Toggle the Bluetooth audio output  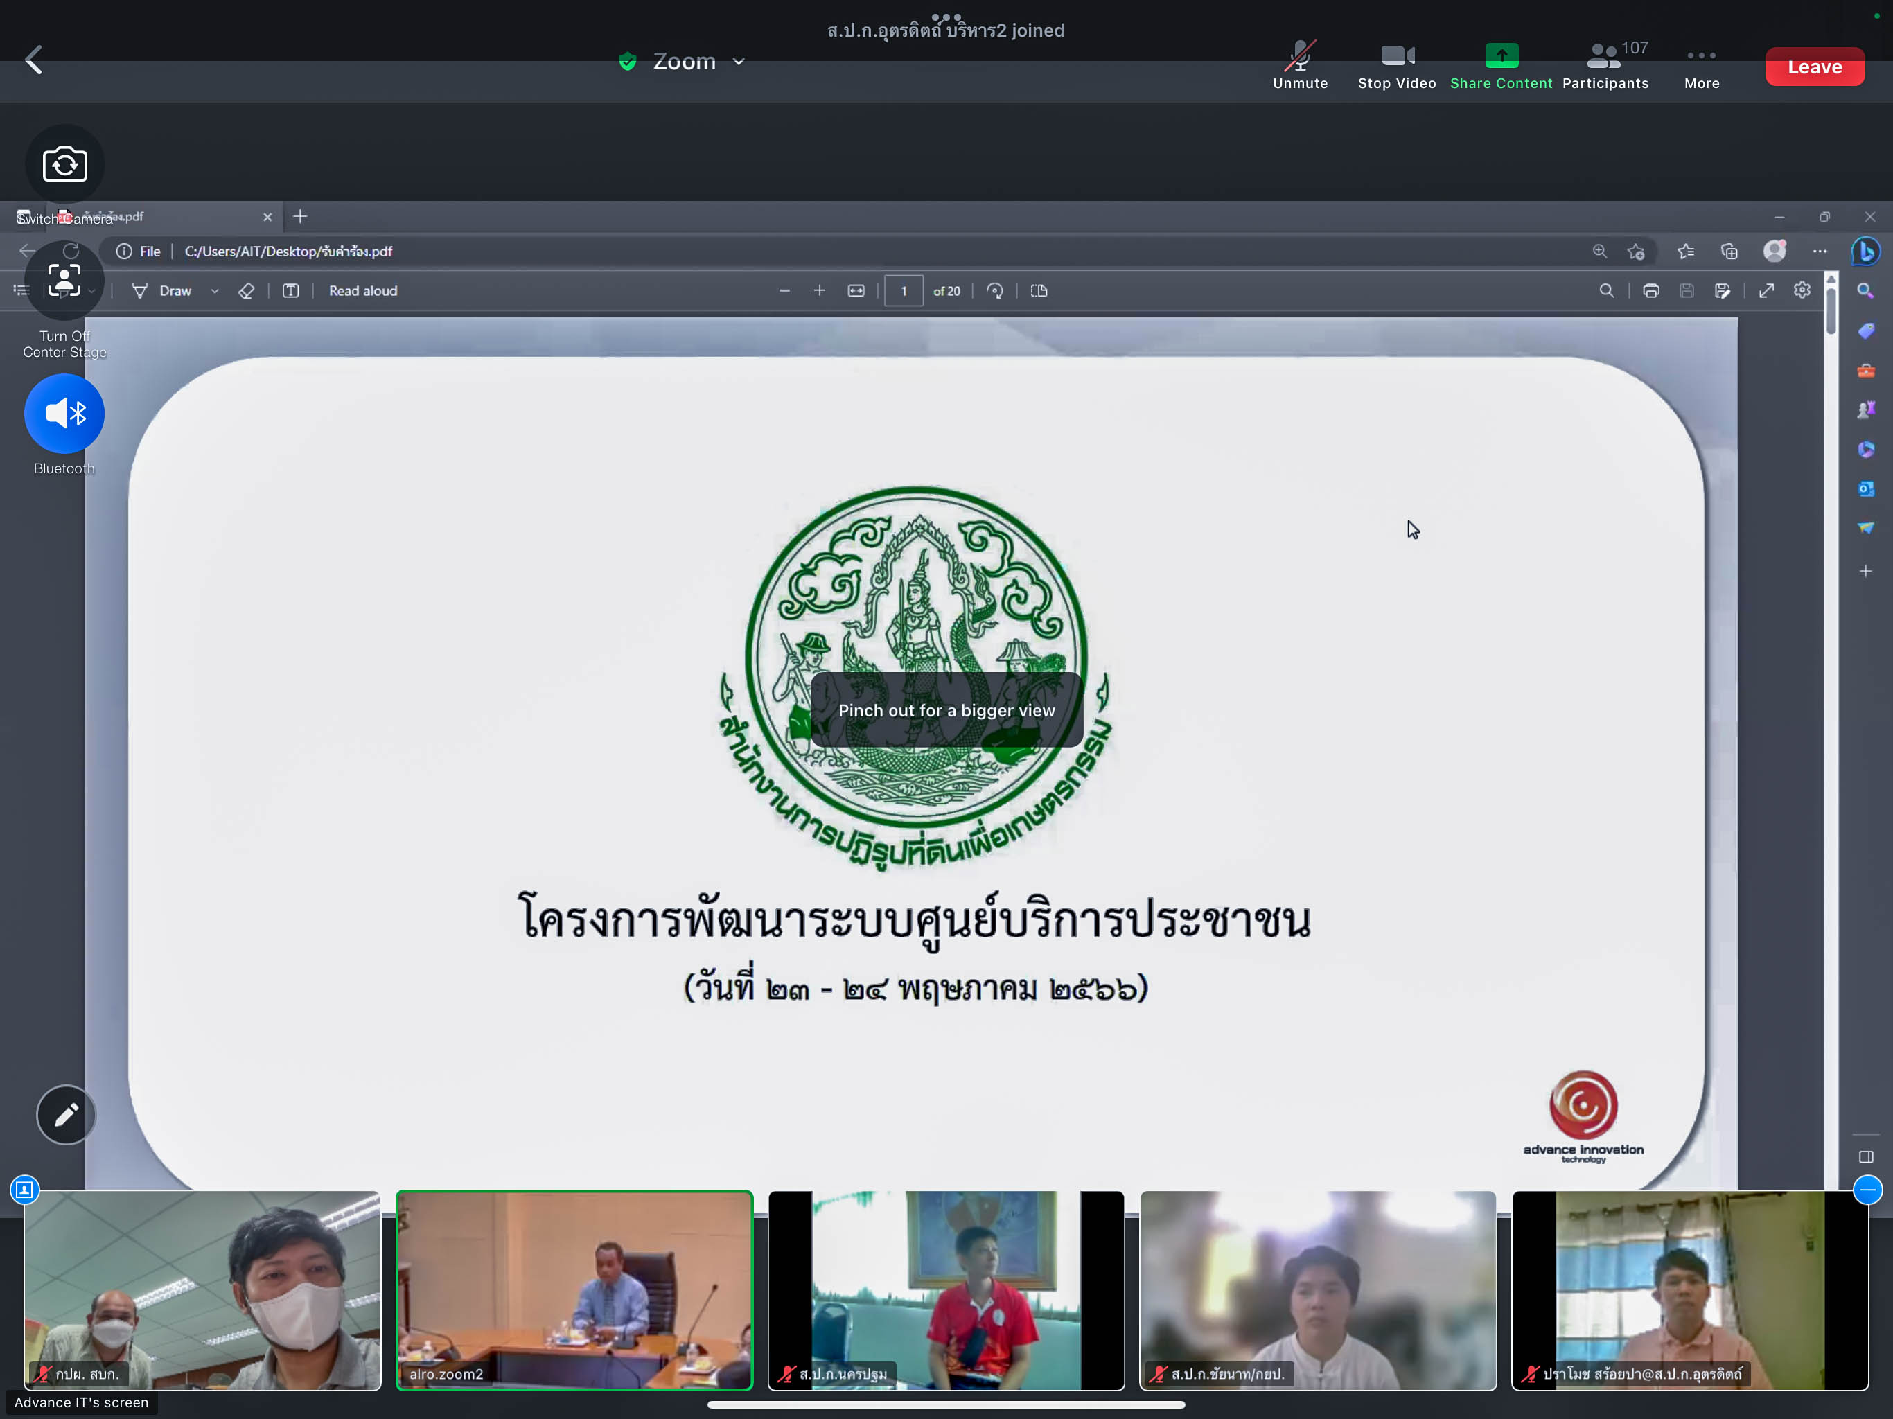65,414
